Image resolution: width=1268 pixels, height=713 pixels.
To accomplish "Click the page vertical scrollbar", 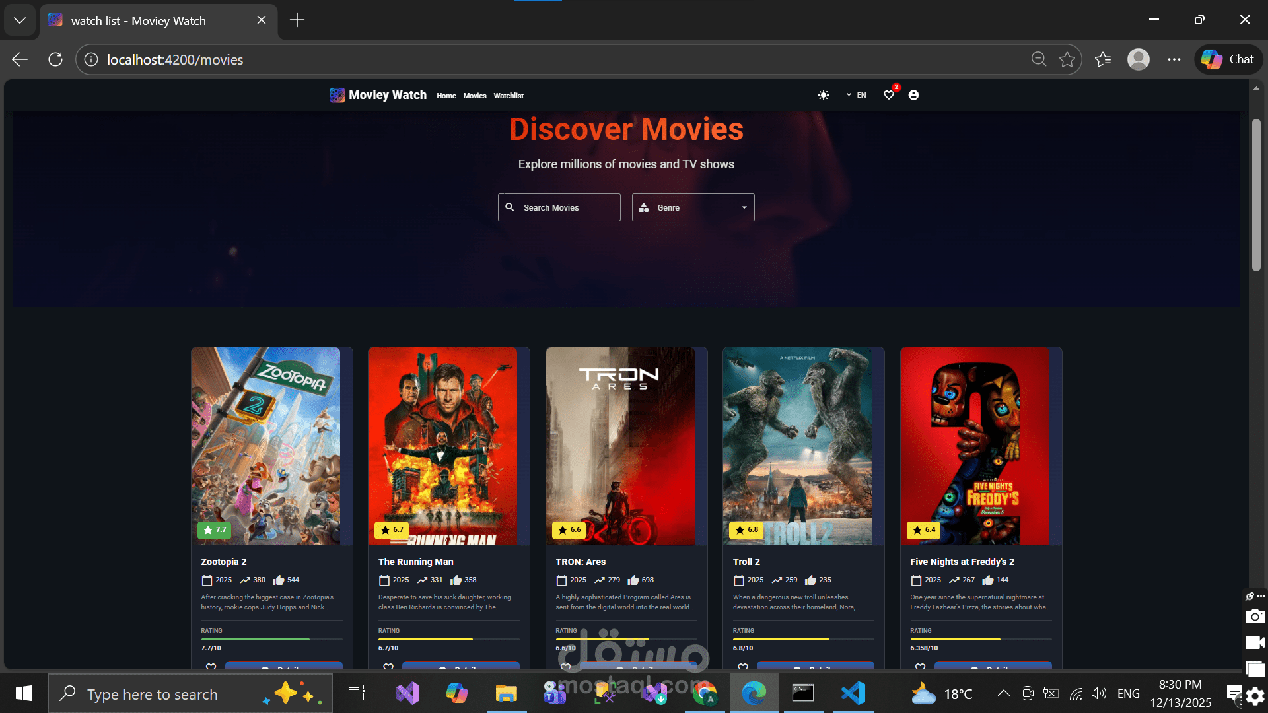I will [1256, 195].
